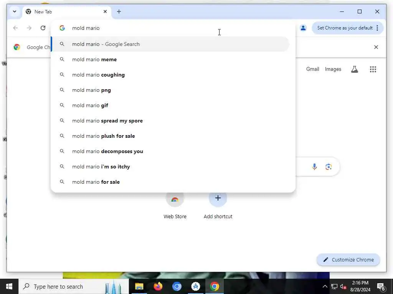The height and width of the screenshot is (294, 393).
Task: Open the notification center icon
Action: 381,286
